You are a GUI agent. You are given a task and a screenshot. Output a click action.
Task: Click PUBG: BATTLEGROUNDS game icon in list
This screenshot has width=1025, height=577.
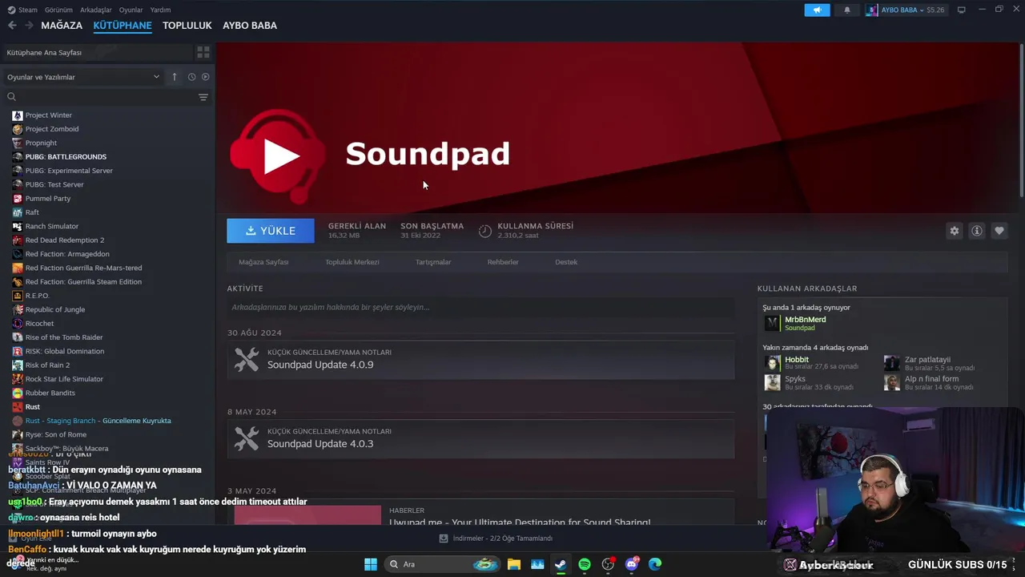click(18, 156)
